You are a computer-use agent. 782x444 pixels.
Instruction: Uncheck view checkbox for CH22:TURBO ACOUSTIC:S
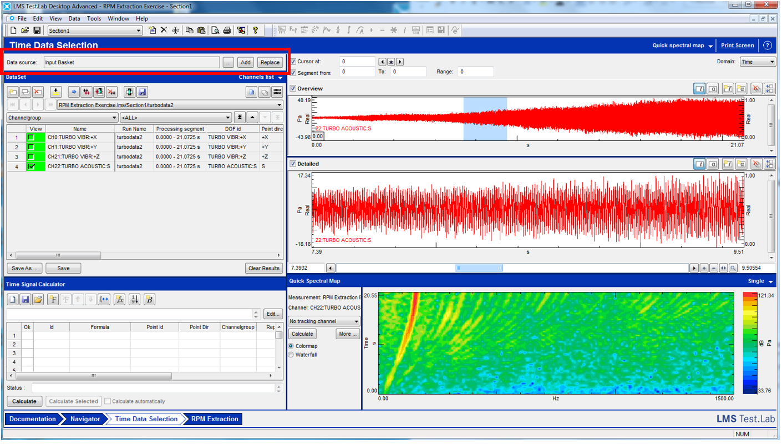tap(31, 166)
